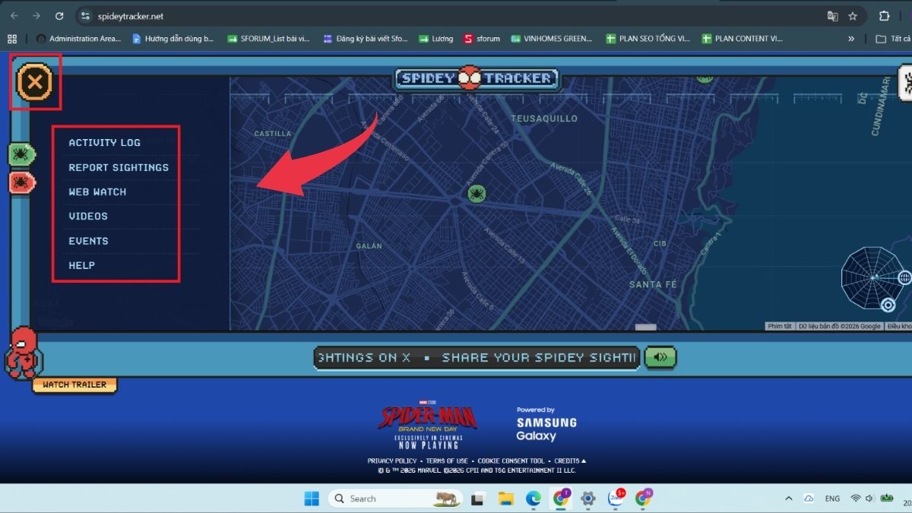The height and width of the screenshot is (513, 912).
Task: Open the SFORUM_List bài vi... bookmark
Action: (x=268, y=39)
